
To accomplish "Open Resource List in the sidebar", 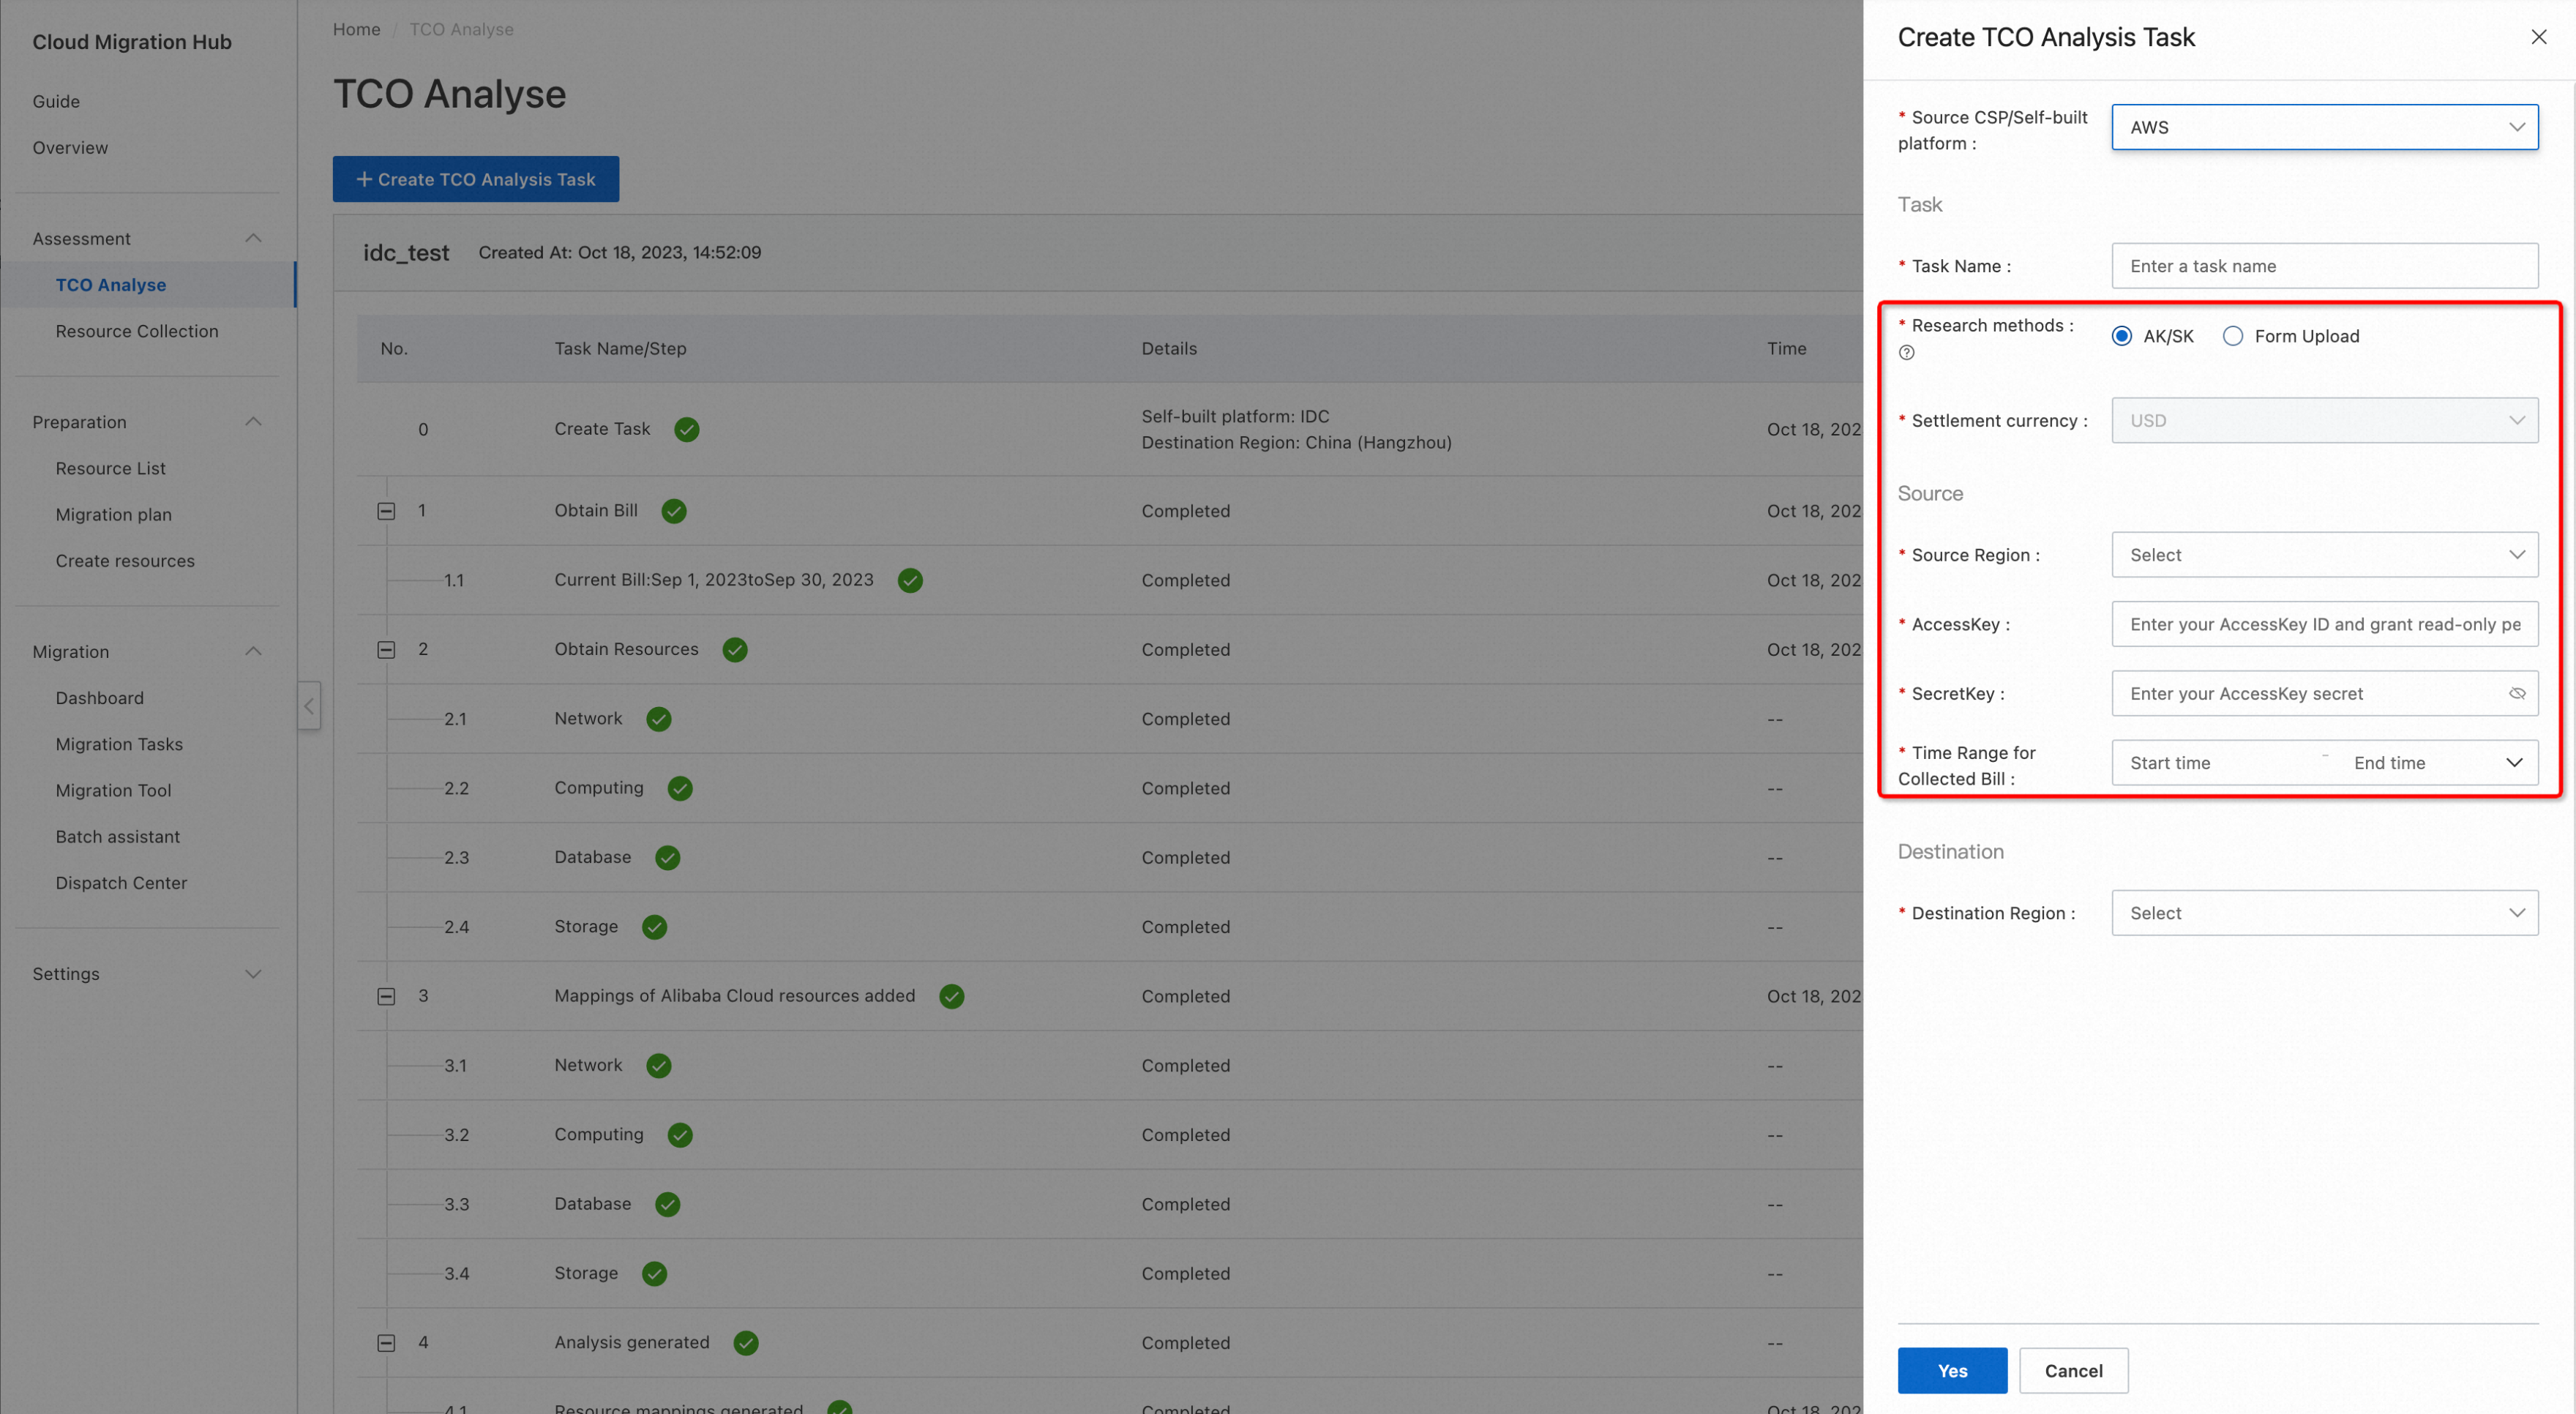I will 111,468.
